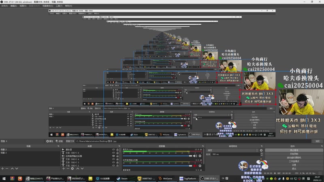Pop out the Controls dock with its header icon

[x=322, y=146]
